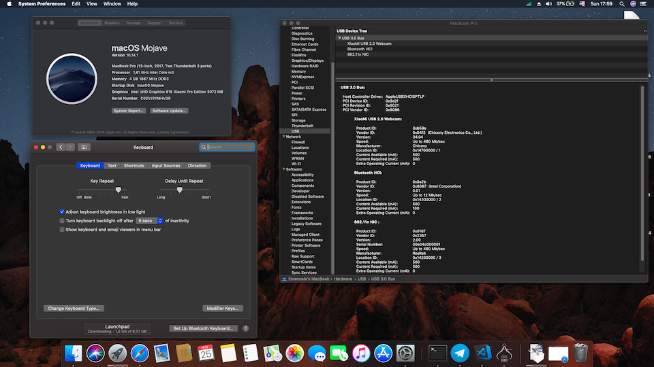The image size is (654, 367).
Task: Check Show keyboard and emoji viewers in menu bar
Action: tap(62, 230)
